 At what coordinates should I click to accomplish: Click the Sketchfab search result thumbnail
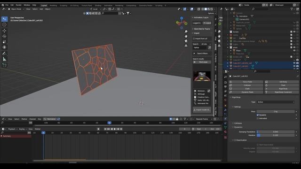click(202, 76)
